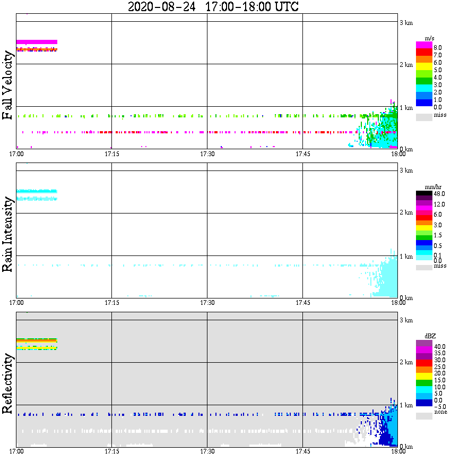Image resolution: width=451 pixels, height=461 pixels.
Task: Click the m/s unit label above velocity legend
Action: tap(429, 38)
